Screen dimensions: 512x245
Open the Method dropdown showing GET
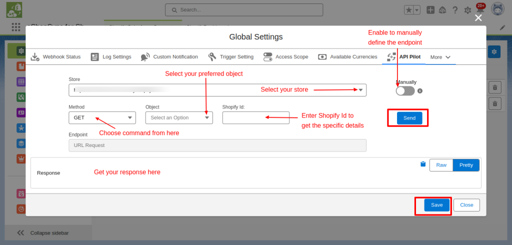coord(102,117)
